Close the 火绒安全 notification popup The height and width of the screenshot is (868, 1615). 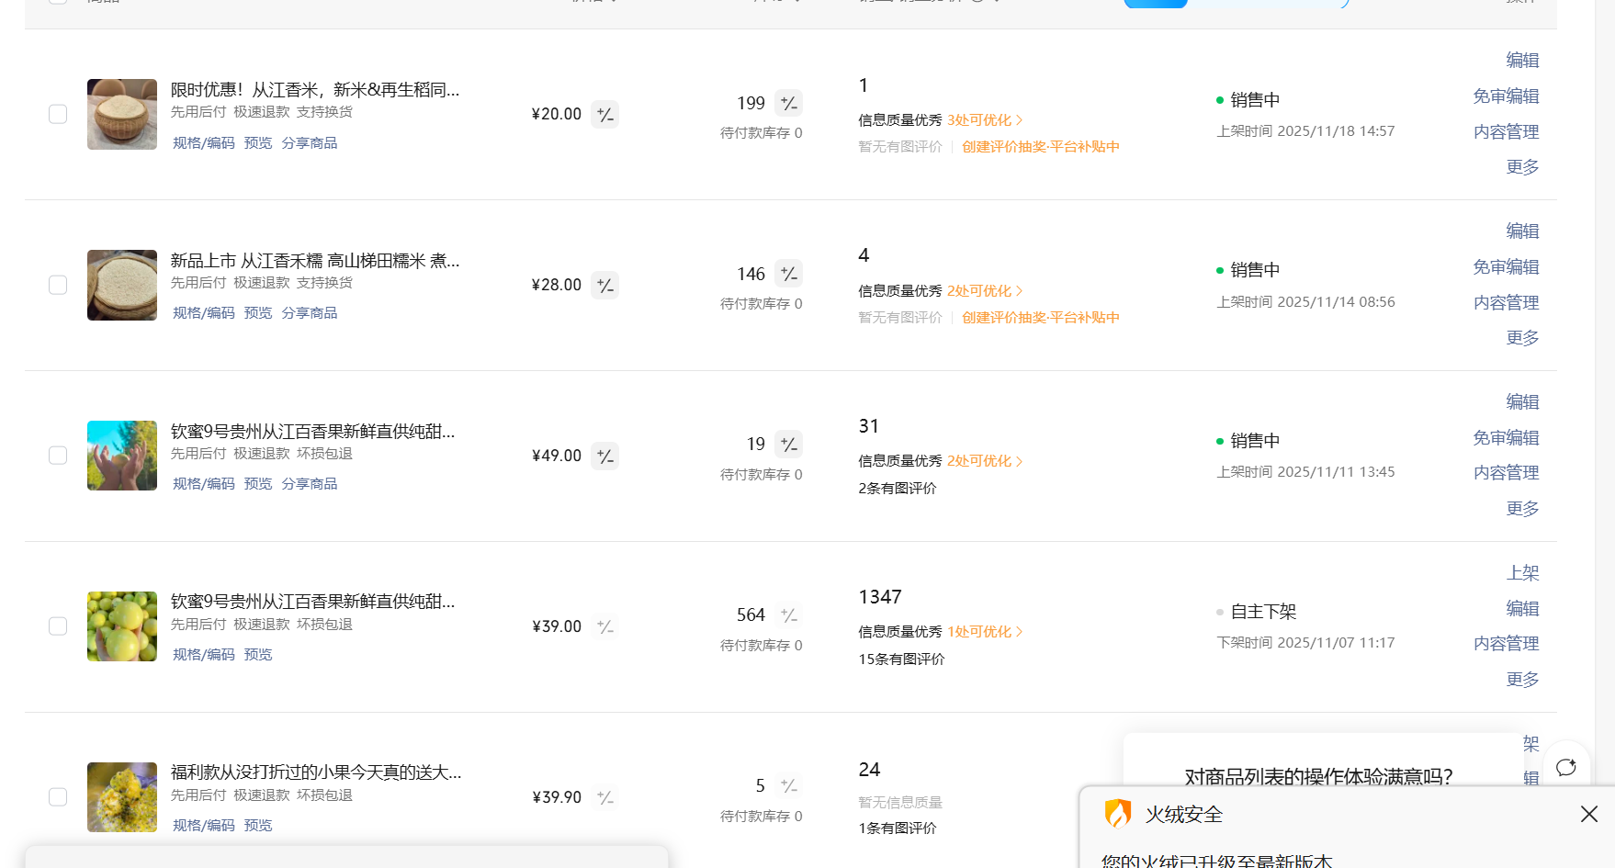(1588, 814)
